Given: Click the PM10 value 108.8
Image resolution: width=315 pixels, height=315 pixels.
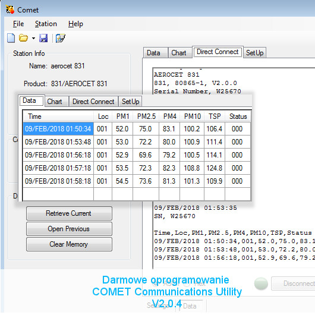Looking at the screenshot, I should click(x=192, y=168).
